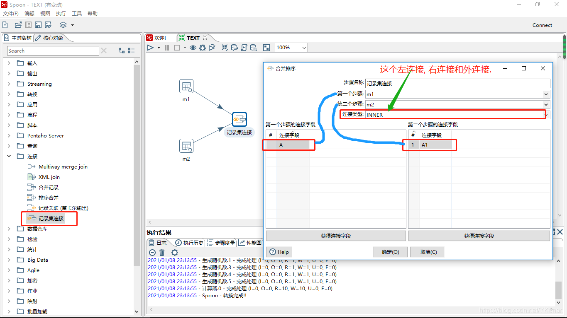Viewport: 567px width, 318px height.
Task: Click the open file folder icon
Action: pyautogui.click(x=18, y=25)
